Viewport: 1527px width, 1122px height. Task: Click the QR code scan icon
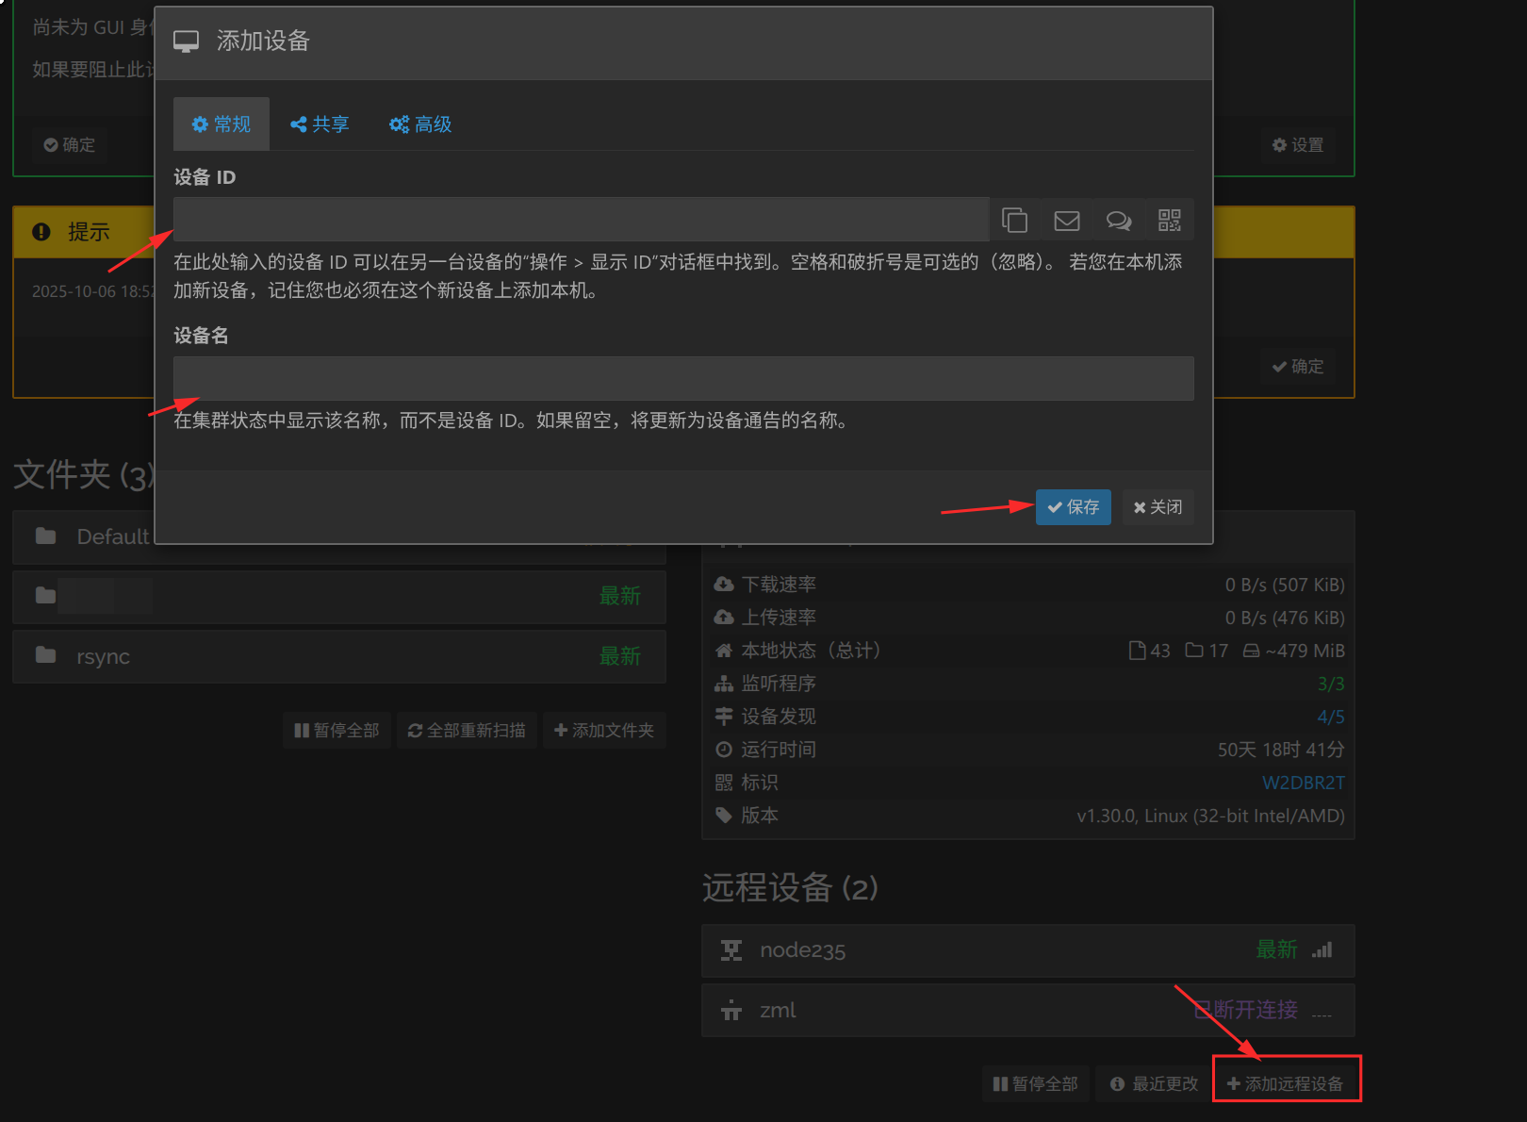(1169, 221)
